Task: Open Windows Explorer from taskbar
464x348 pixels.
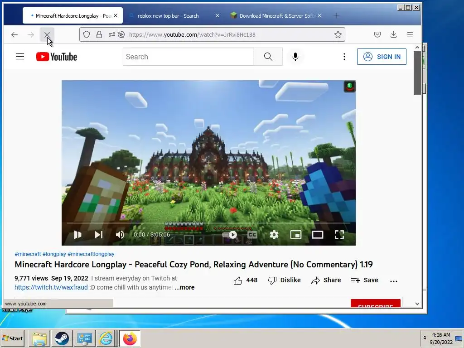Action: click(x=39, y=338)
